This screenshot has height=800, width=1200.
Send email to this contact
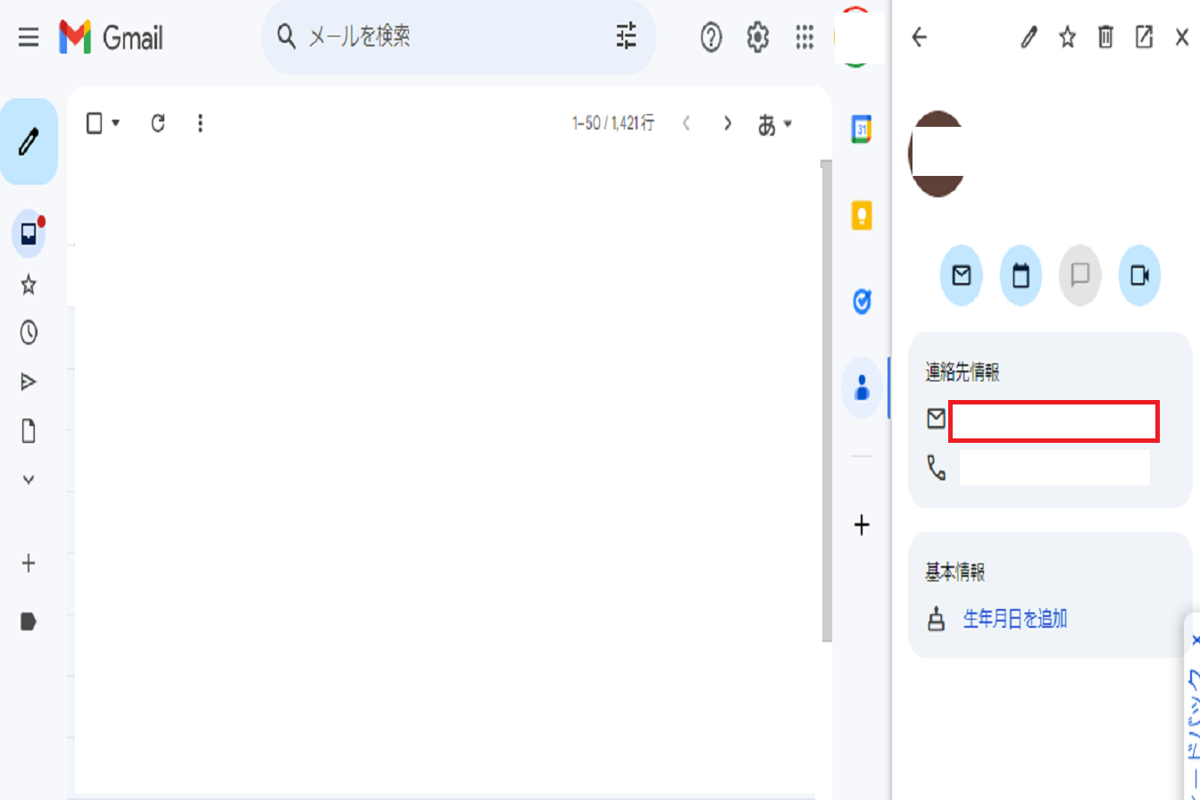(x=962, y=276)
